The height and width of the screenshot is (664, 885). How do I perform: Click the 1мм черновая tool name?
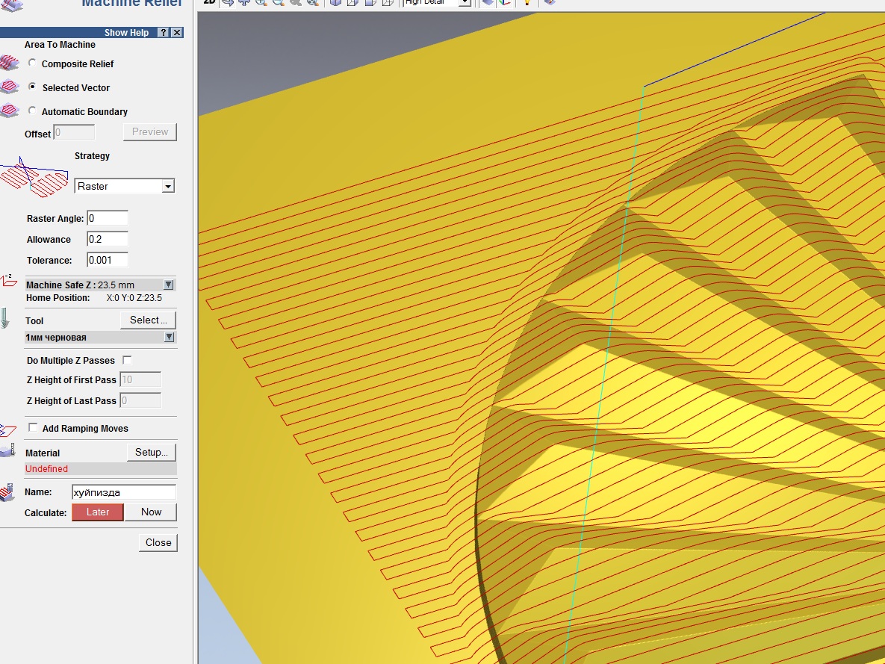pos(56,338)
